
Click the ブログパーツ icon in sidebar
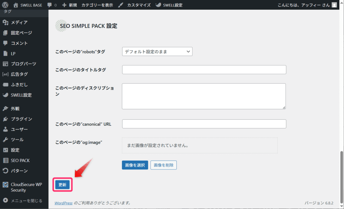[x=5, y=64]
